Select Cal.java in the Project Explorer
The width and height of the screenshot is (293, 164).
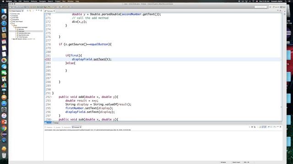pos(22,31)
